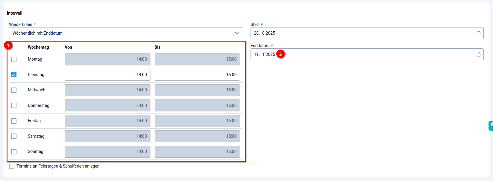Viewport: 493px width, 181px height.
Task: Tick the Mittwoch checkbox
Action: (14, 90)
